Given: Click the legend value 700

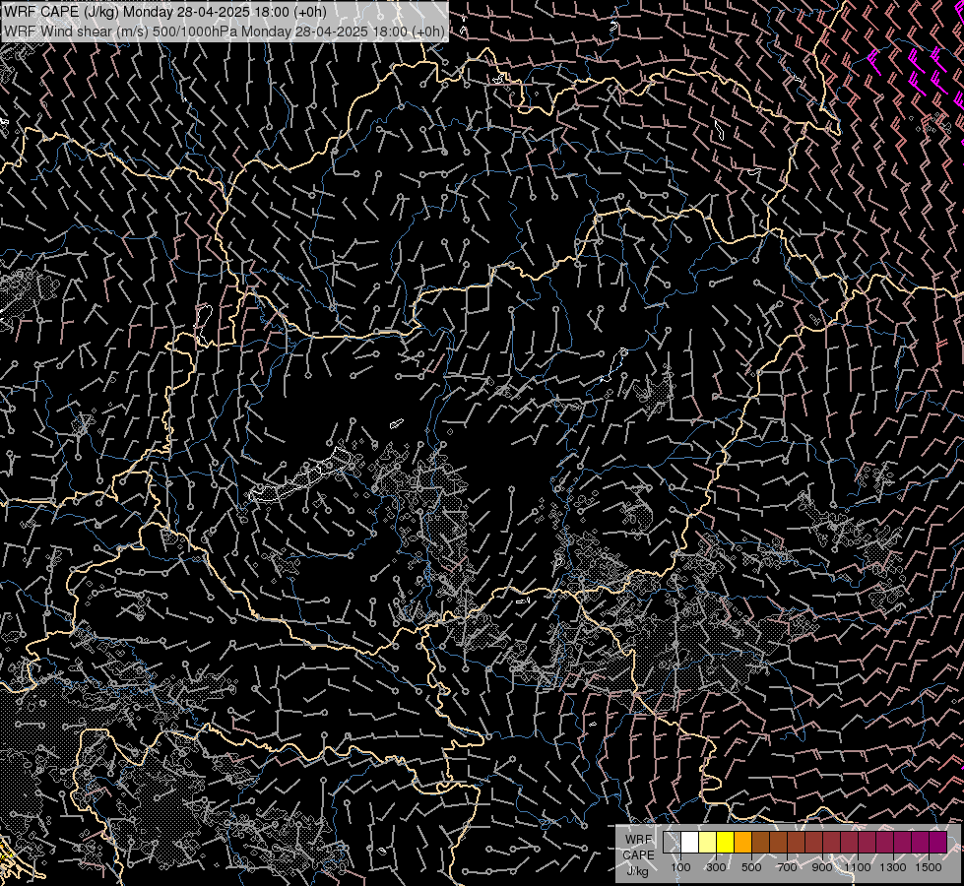Looking at the screenshot, I should click(x=787, y=867).
